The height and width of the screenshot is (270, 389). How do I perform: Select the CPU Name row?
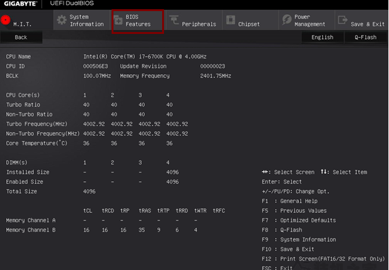click(18, 56)
